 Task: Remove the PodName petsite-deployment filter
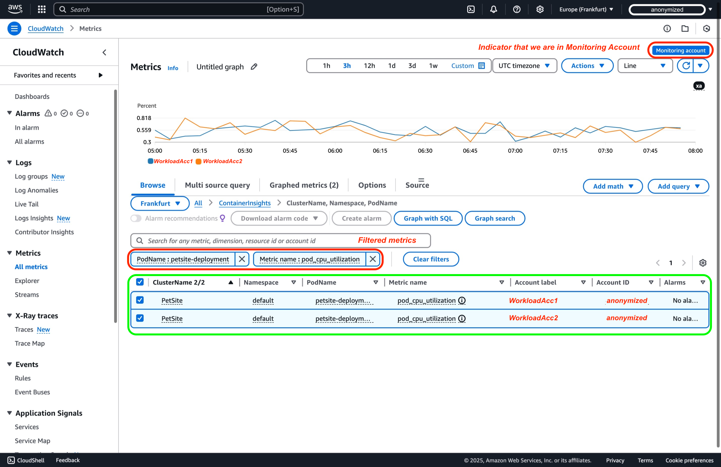[242, 259]
